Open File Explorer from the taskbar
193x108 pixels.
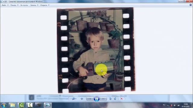tap(13, 105)
